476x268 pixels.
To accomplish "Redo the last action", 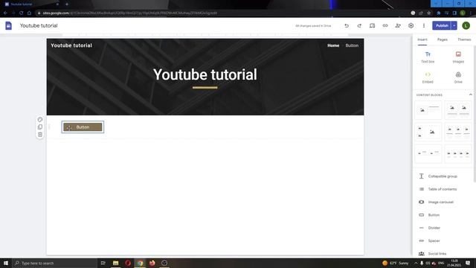I will tap(359, 26).
